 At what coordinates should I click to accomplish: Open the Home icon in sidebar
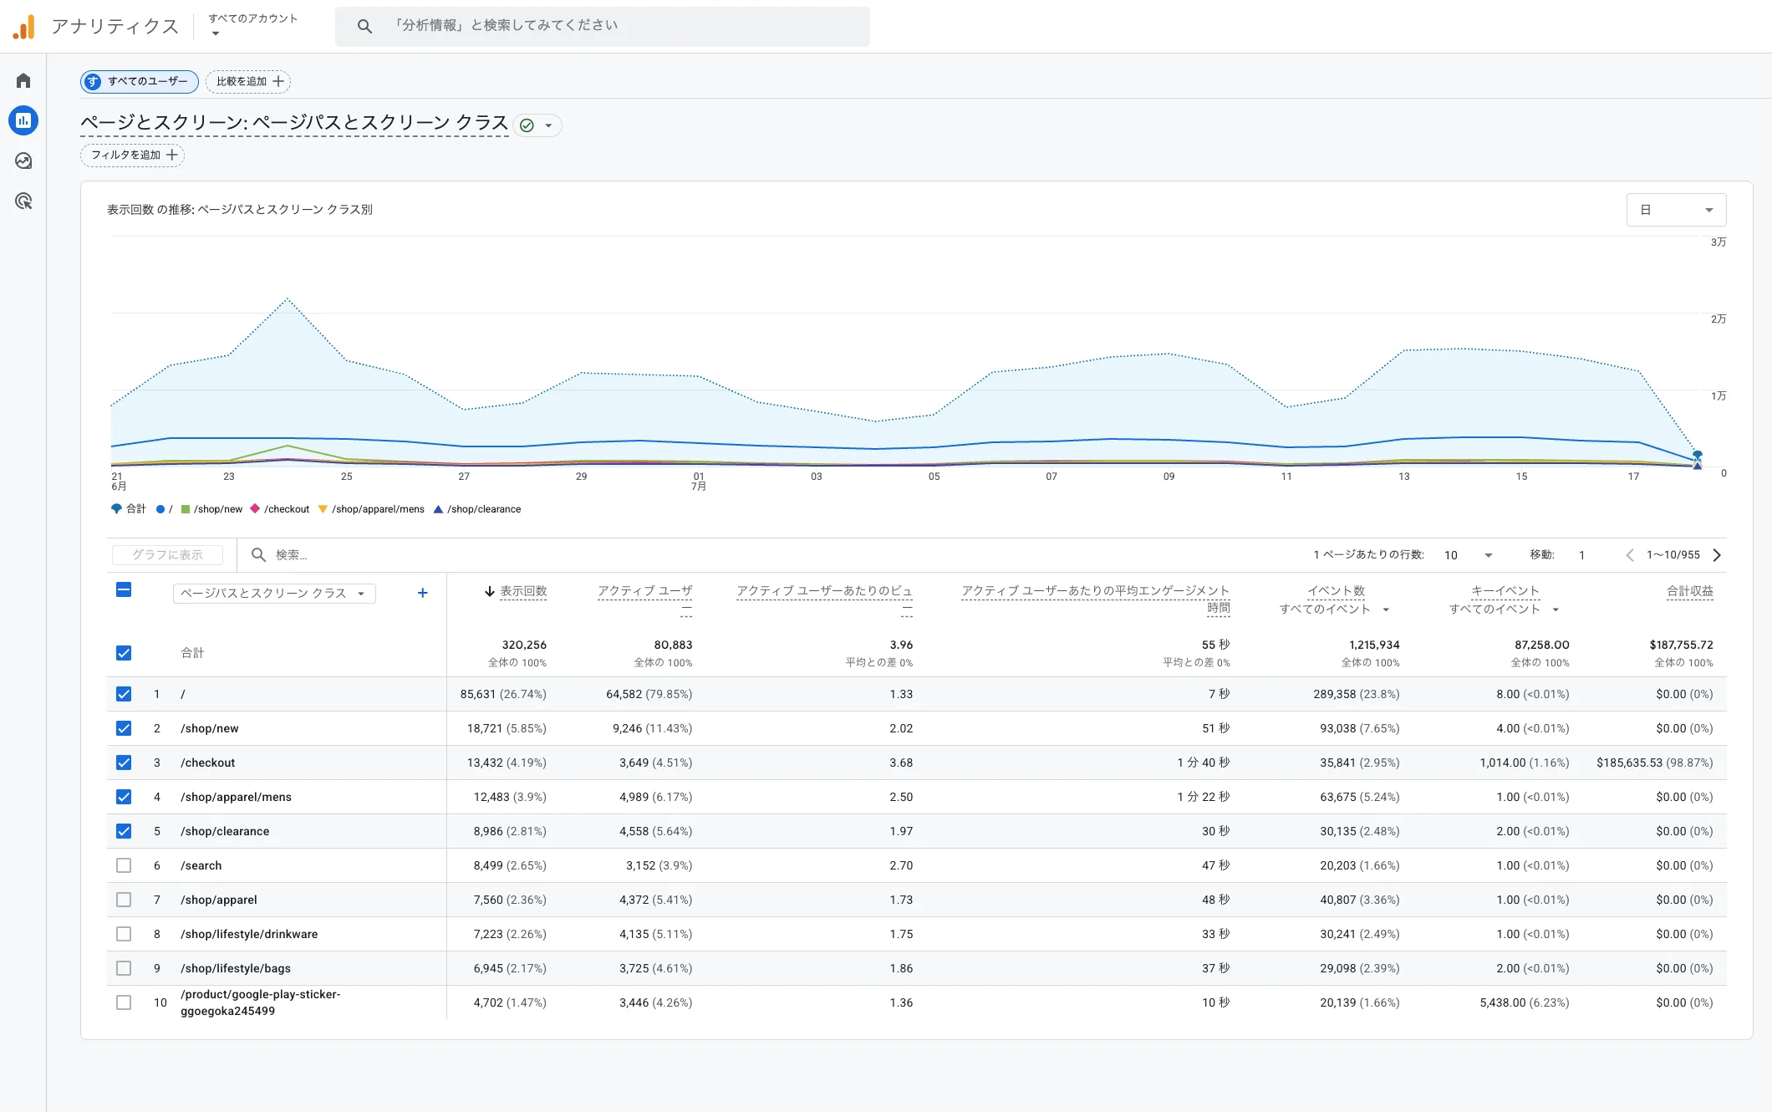pos(23,80)
